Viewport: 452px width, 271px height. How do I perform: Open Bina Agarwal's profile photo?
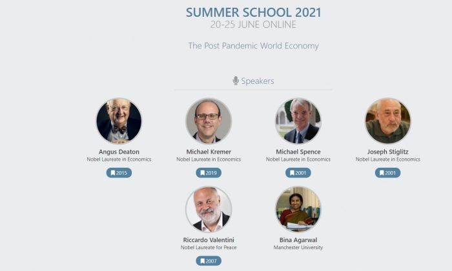click(x=298, y=209)
